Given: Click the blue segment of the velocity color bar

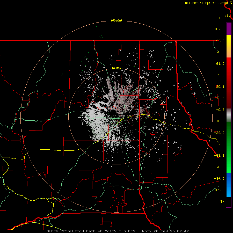Looking at the screenshot, I should [x=229, y=185].
